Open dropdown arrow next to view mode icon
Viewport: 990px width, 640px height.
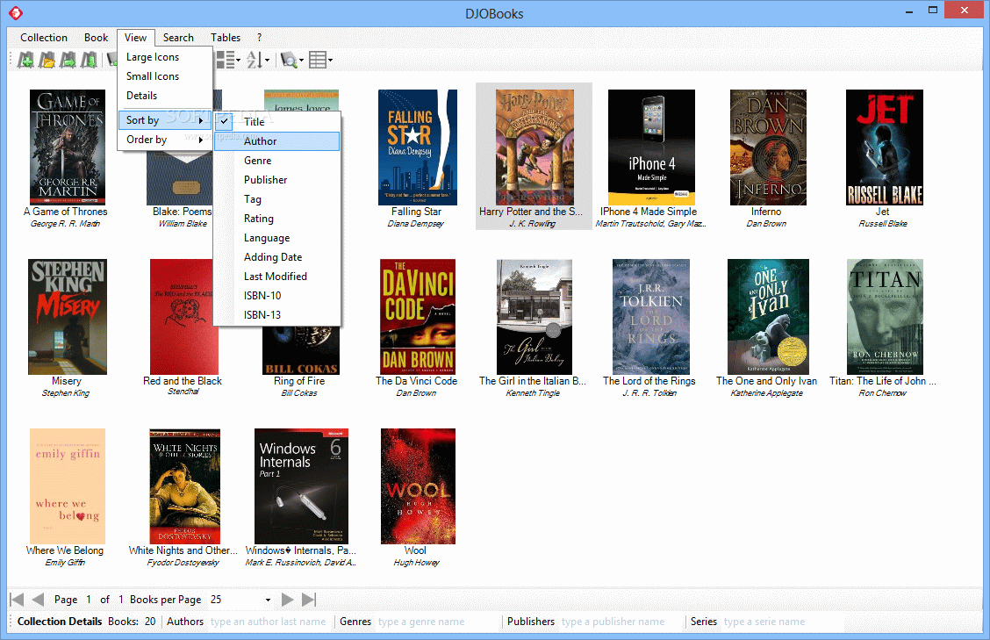[238, 61]
